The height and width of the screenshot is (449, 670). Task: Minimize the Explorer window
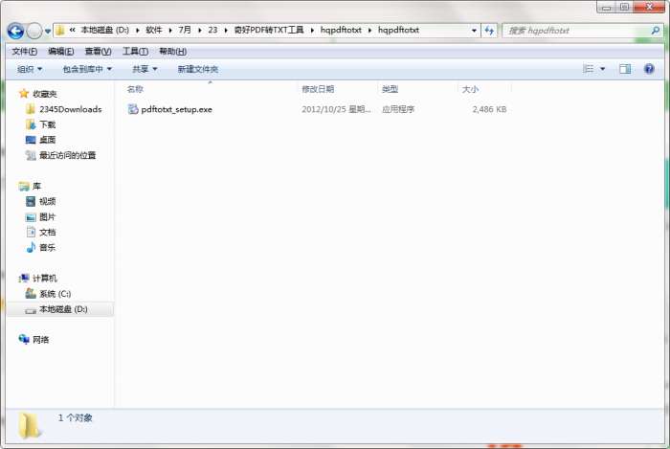[606, 7]
